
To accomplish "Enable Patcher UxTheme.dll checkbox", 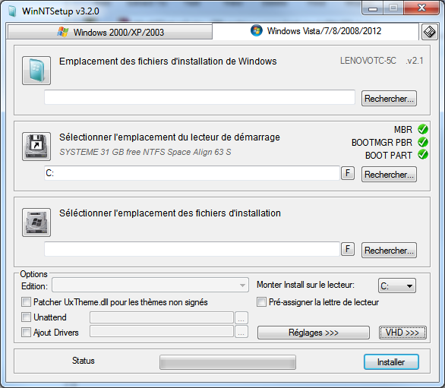I will [x=26, y=301].
